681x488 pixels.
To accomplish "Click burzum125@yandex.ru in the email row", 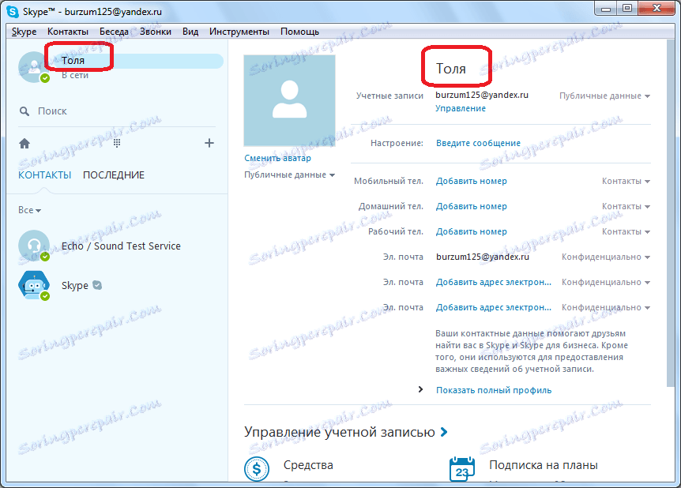I will pyautogui.click(x=483, y=257).
